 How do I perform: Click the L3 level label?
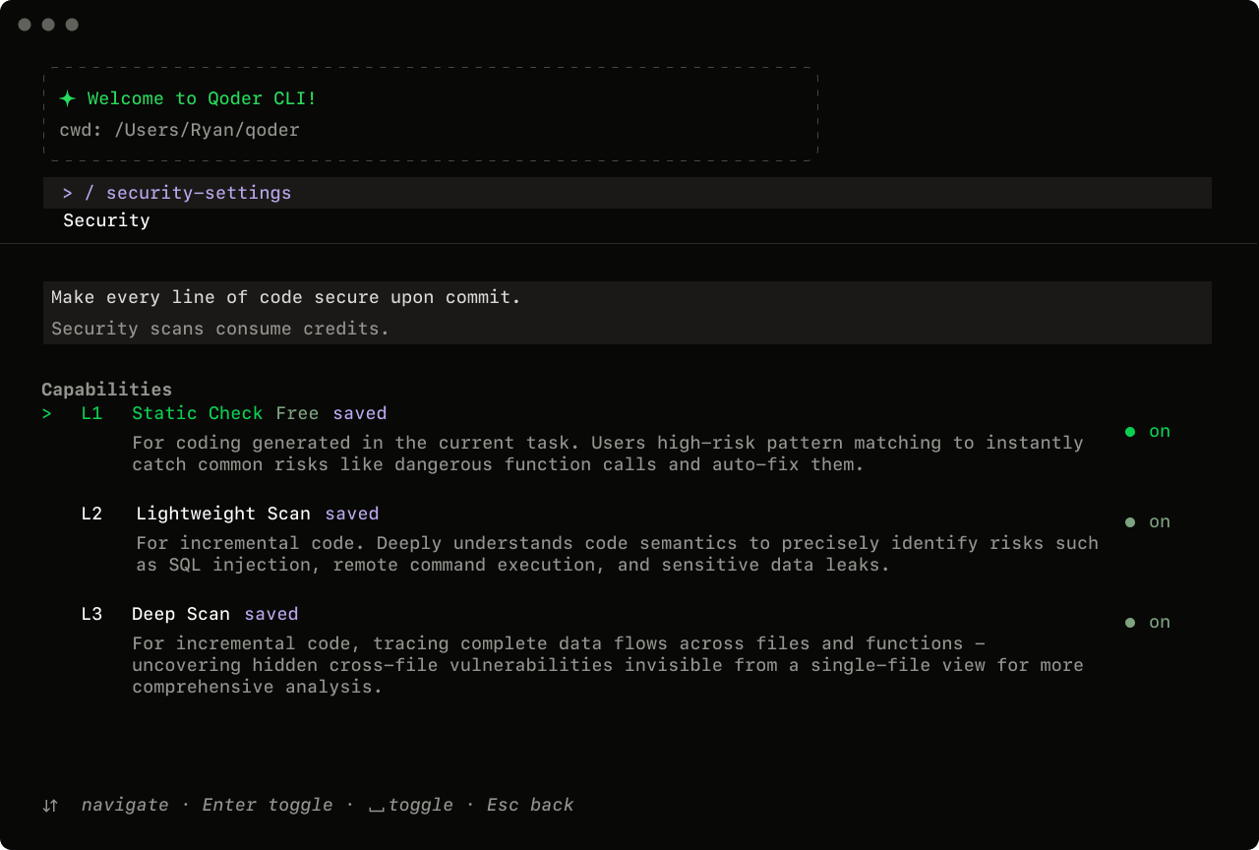pos(91,614)
